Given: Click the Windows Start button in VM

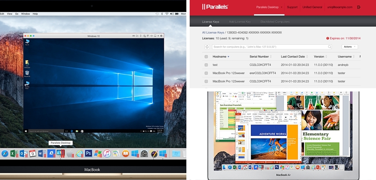Looking at the screenshot, I should 26,131.
